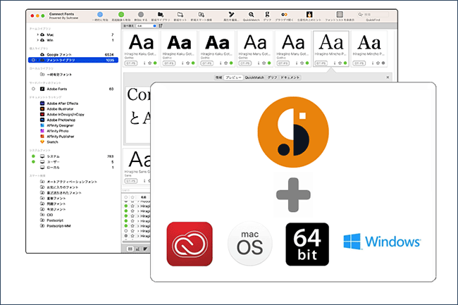Select the Adobe Fonts sidebar entry
This screenshot has width=458, height=305.
coord(57,89)
